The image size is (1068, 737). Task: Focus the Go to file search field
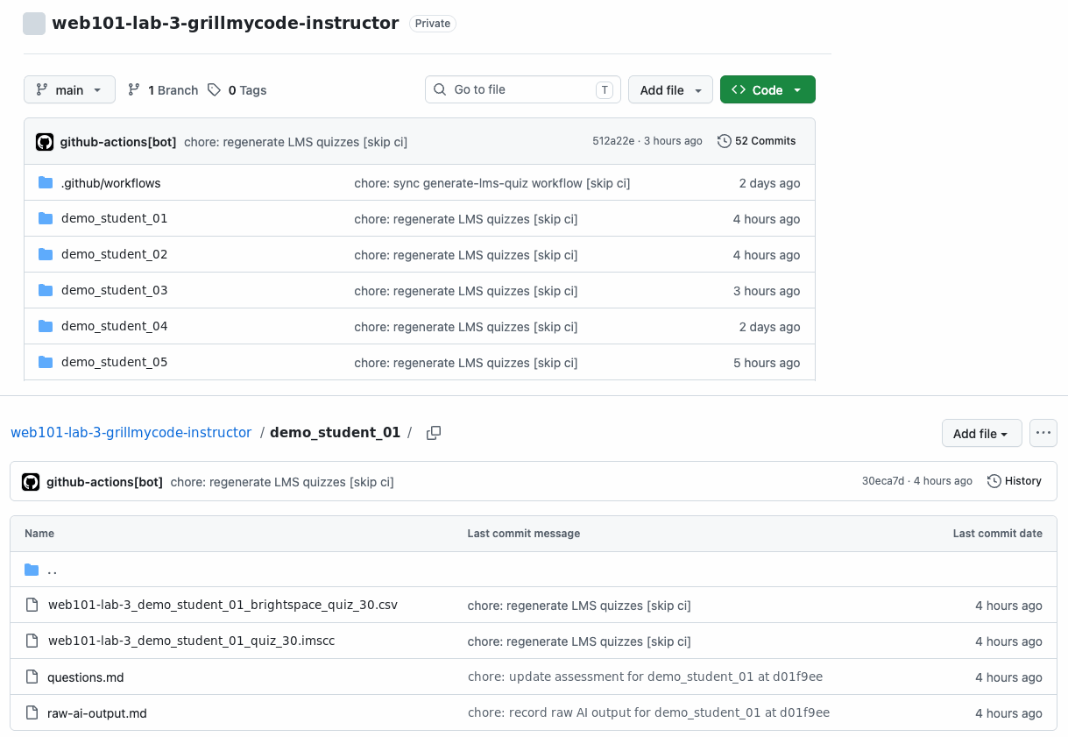[523, 89]
